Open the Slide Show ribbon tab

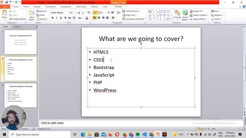coord(81,7)
